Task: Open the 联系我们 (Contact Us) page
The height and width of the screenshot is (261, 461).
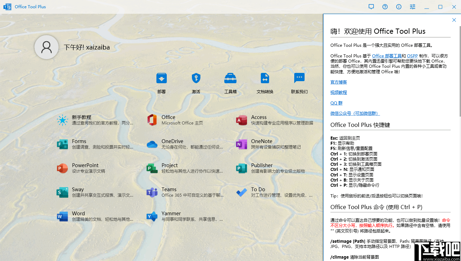Action: point(299,83)
